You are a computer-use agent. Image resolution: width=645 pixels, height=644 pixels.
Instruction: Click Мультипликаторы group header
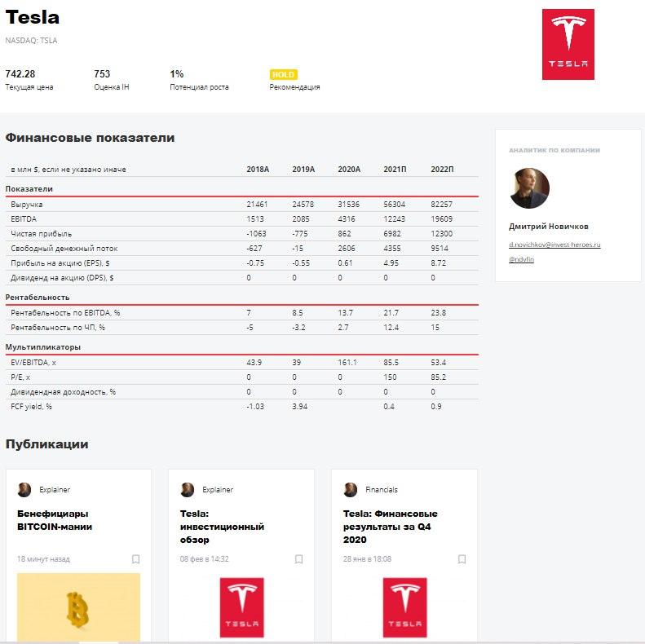pos(42,347)
